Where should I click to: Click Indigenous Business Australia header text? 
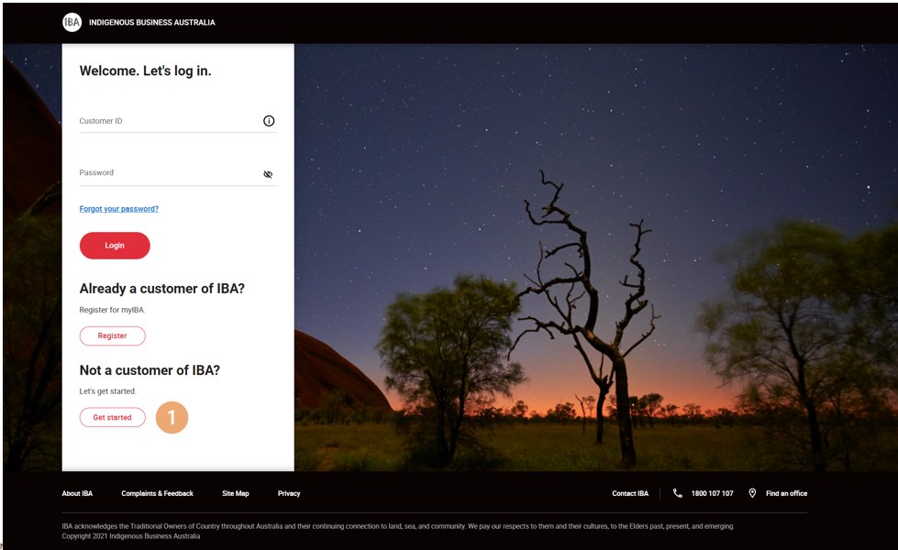151,22
